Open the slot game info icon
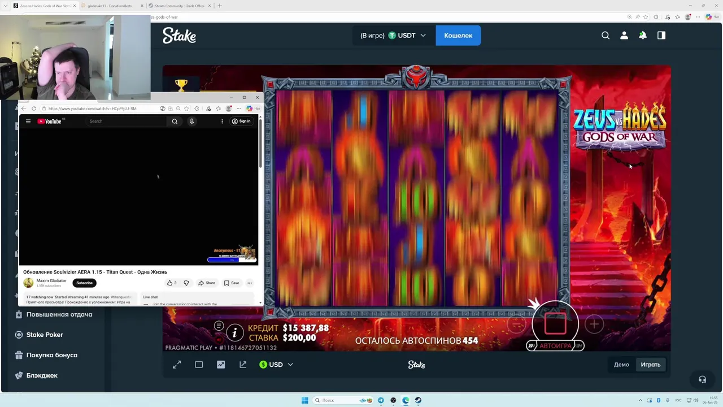The height and width of the screenshot is (407, 723). pos(235,332)
